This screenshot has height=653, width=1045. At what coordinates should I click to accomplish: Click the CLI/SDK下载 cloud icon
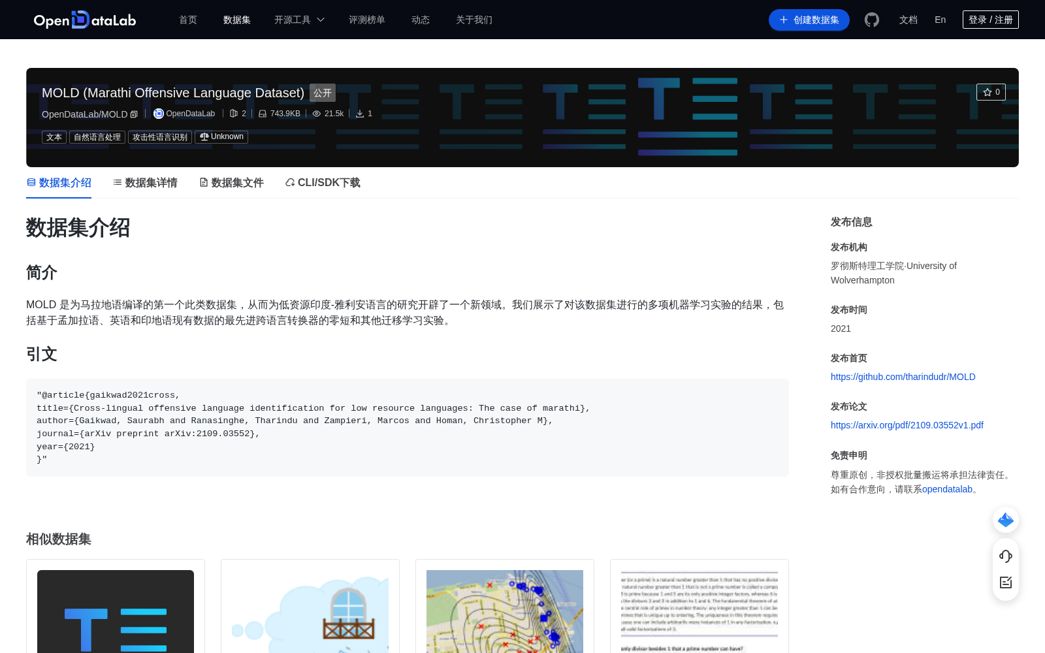[x=290, y=183]
